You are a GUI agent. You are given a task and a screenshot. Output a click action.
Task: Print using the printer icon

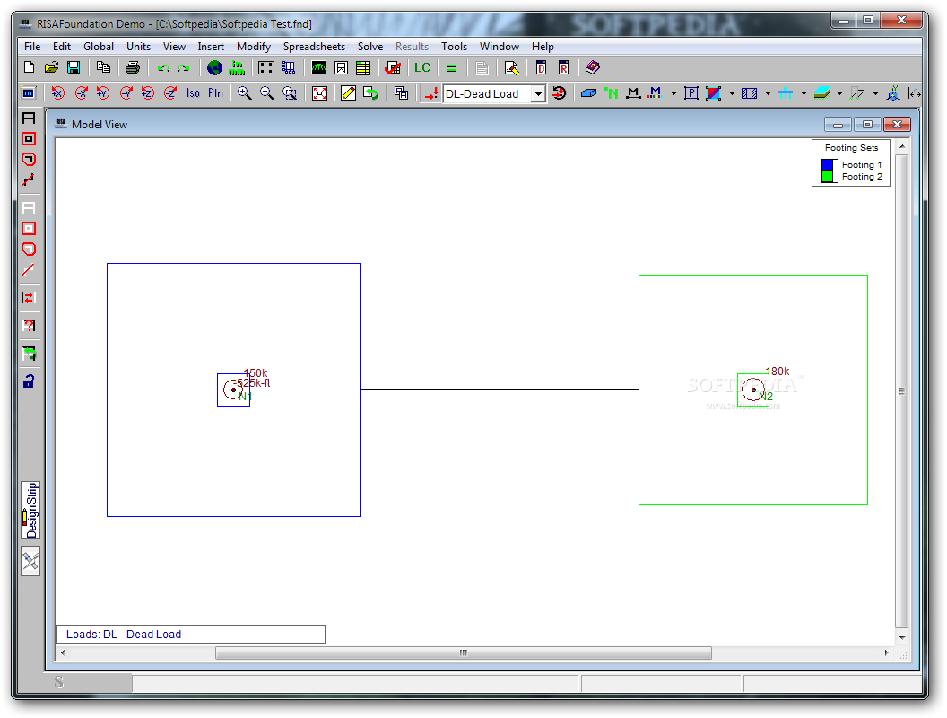coord(132,67)
